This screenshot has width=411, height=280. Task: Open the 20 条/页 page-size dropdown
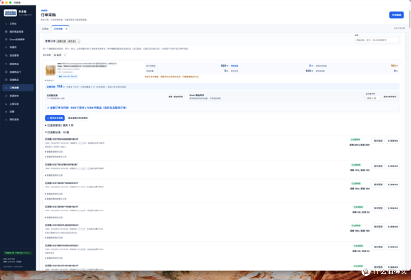[59, 55]
